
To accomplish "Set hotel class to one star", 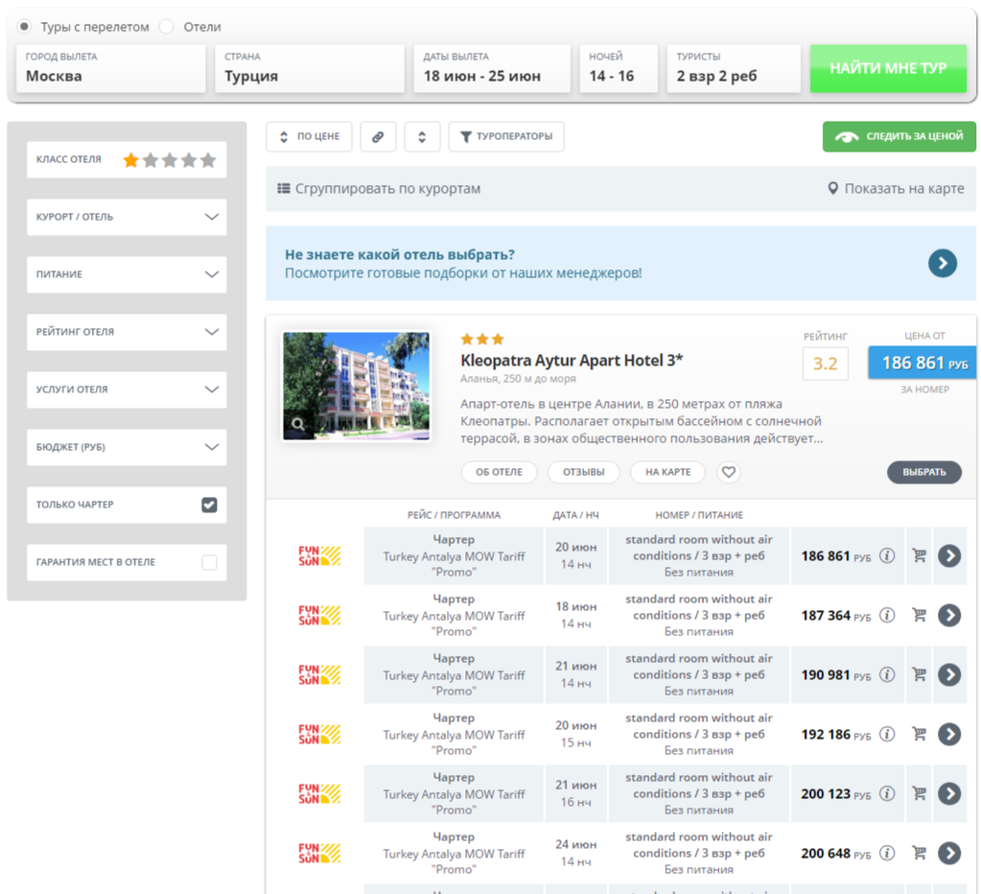I will click(x=130, y=160).
